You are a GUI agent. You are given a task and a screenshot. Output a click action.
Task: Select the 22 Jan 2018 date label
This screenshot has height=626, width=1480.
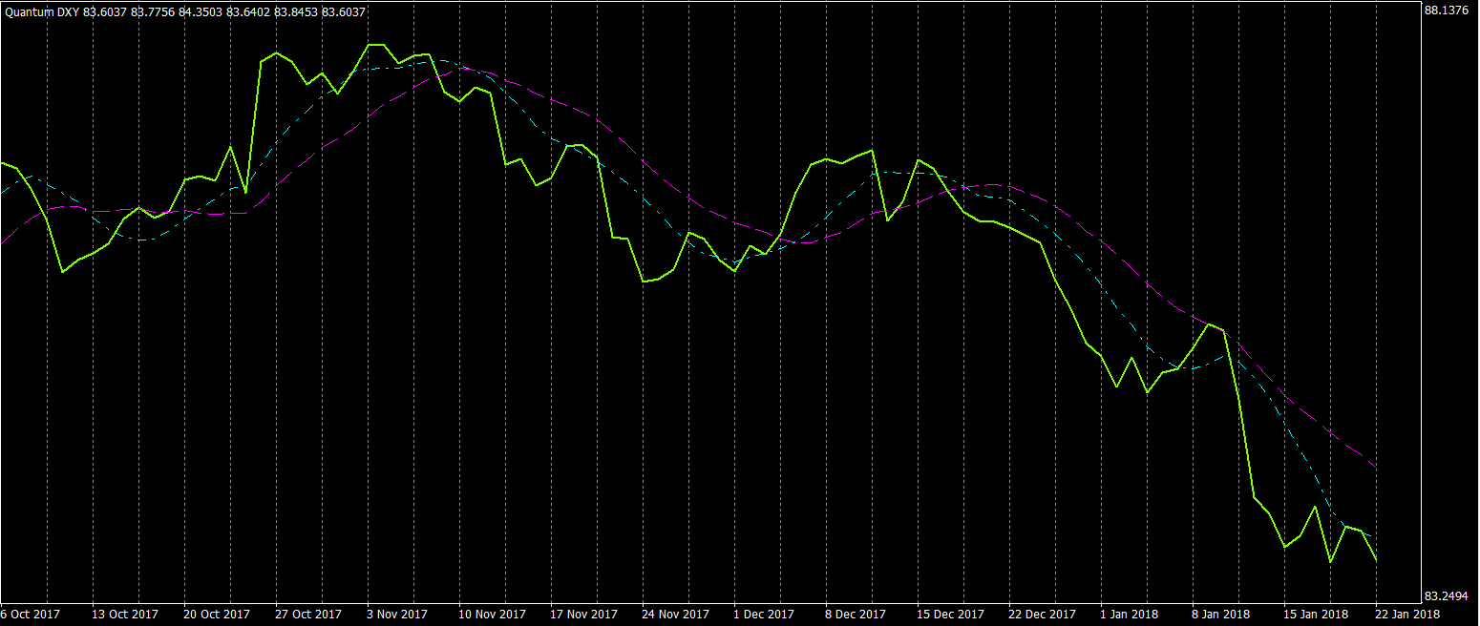point(1407,615)
